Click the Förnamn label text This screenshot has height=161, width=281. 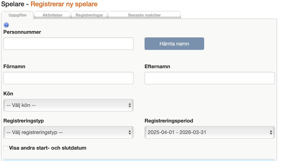pyautogui.click(x=14, y=66)
